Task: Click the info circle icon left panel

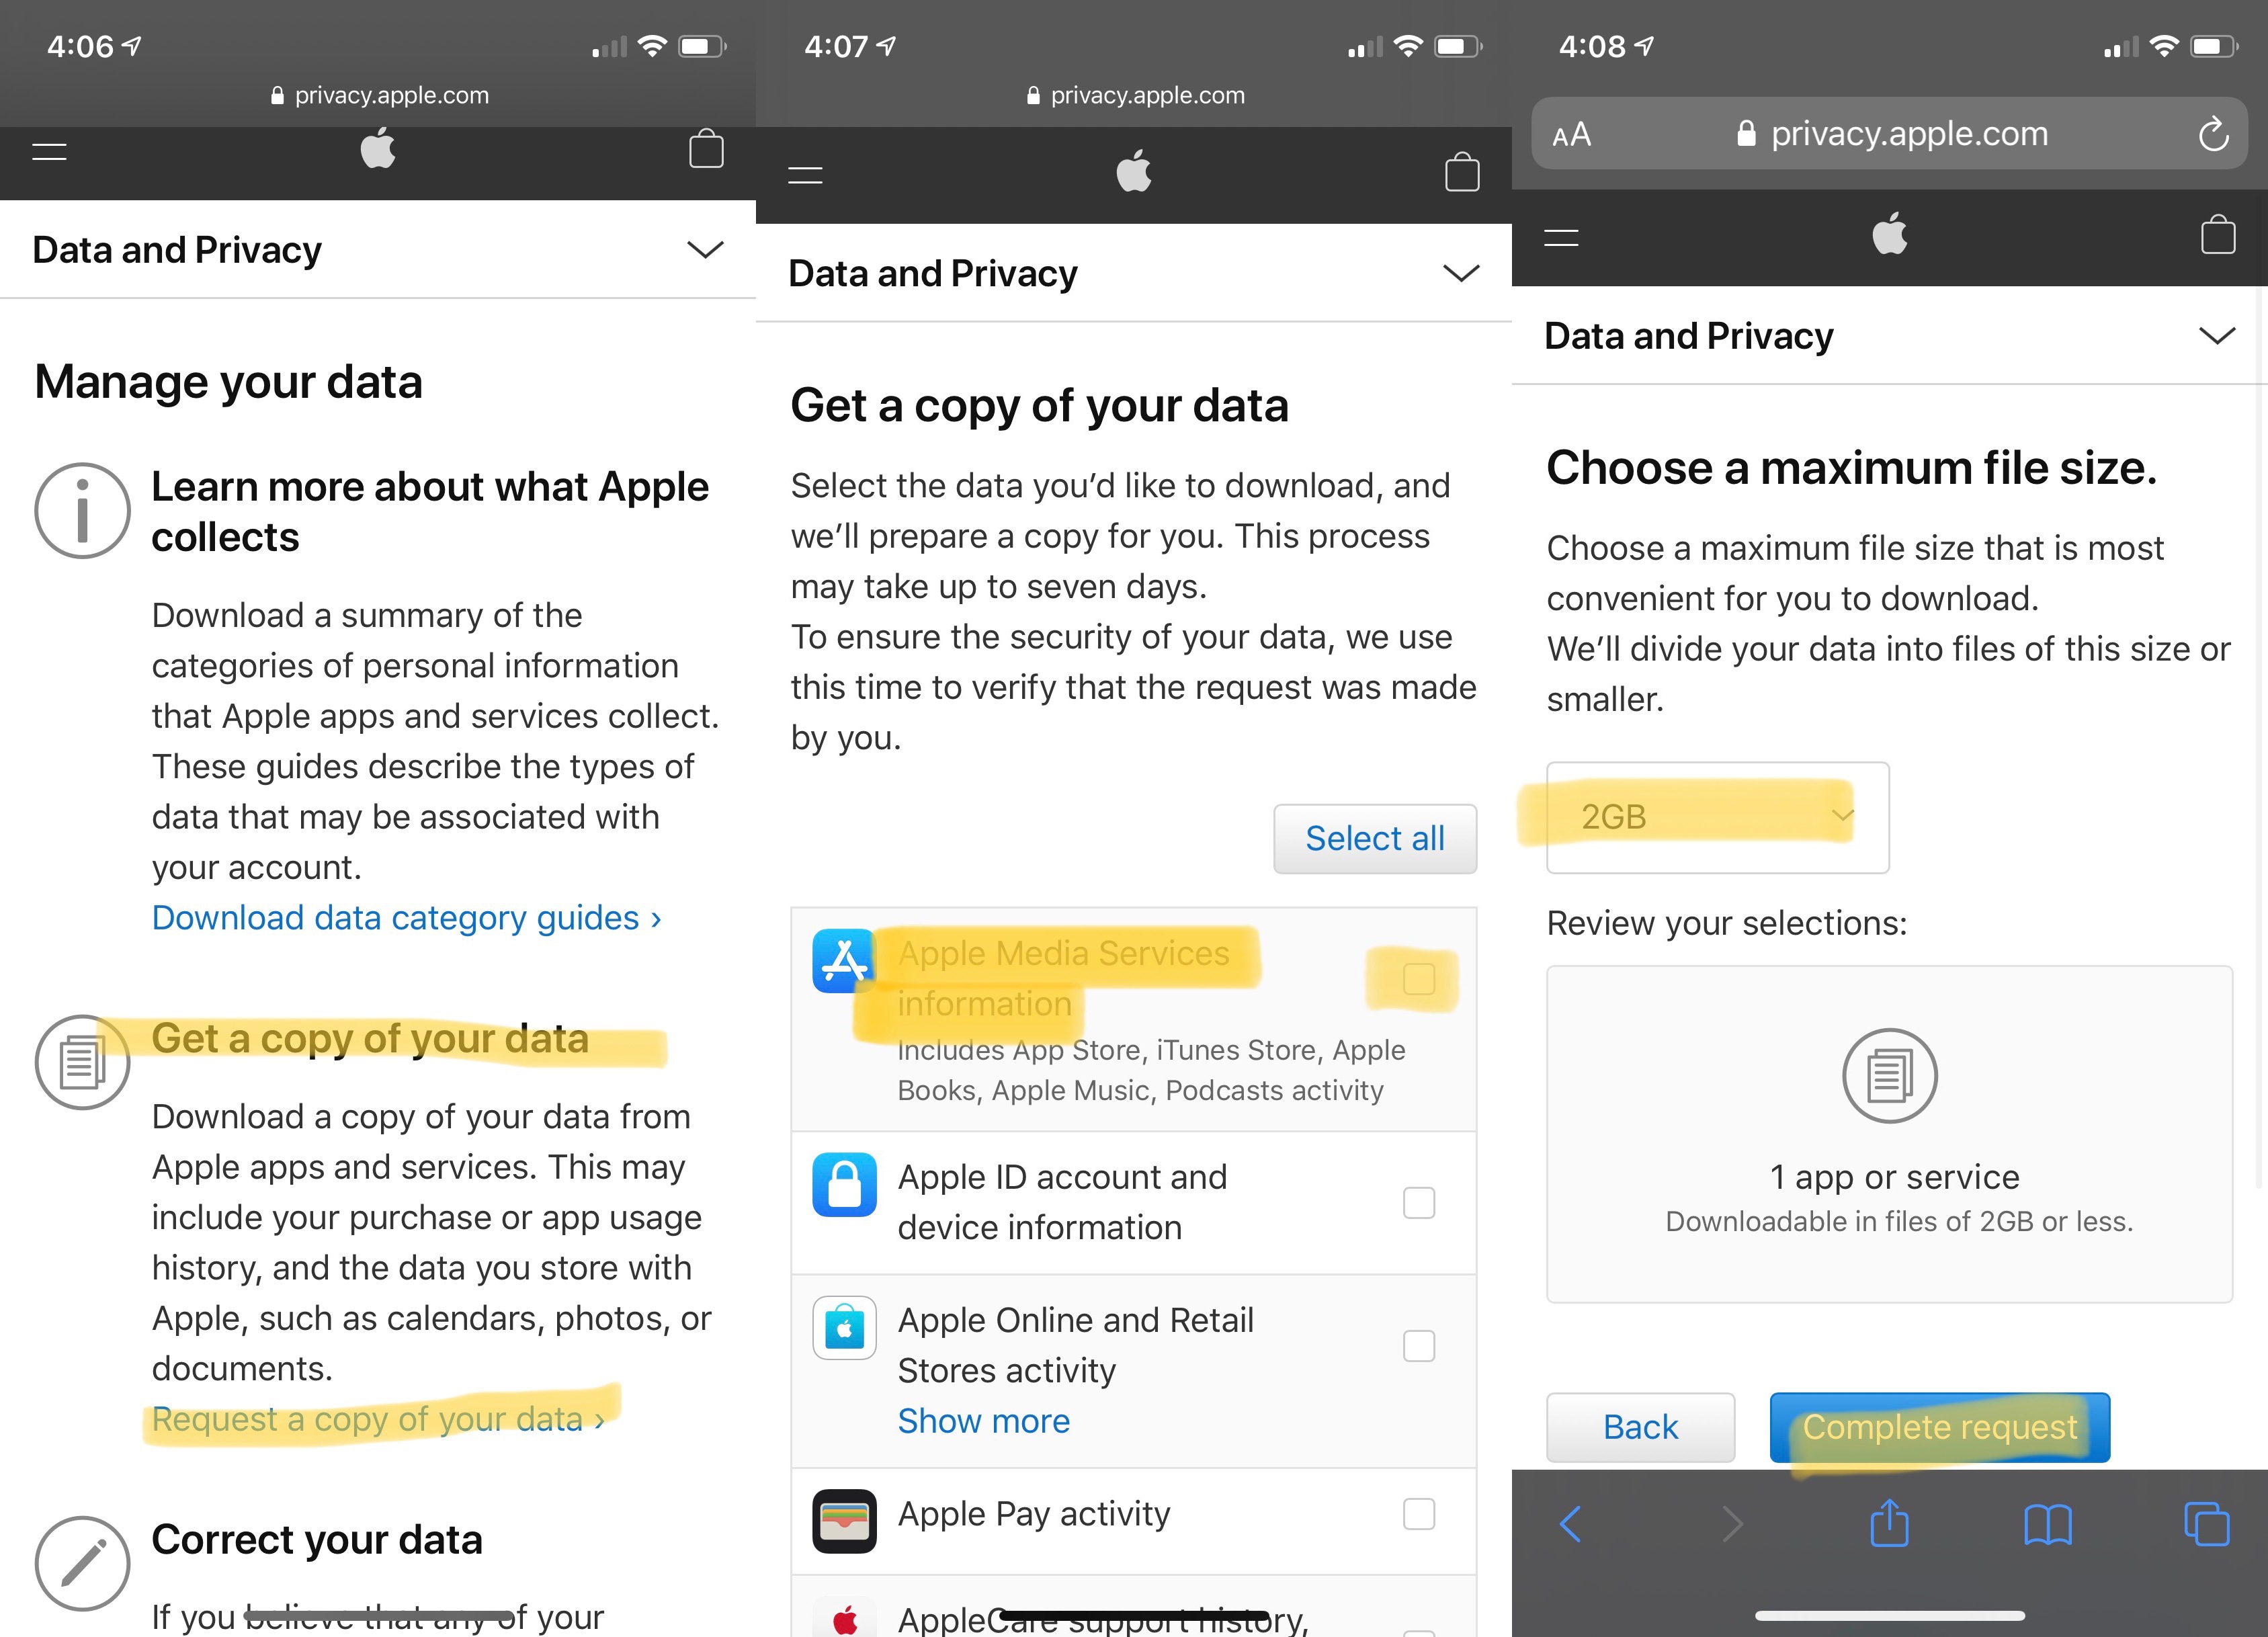Action: [x=81, y=511]
